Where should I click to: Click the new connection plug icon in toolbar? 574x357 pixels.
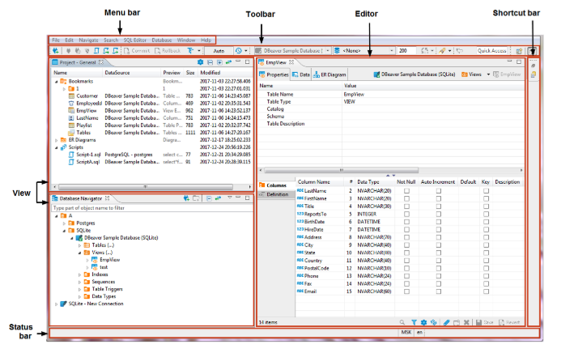point(55,50)
